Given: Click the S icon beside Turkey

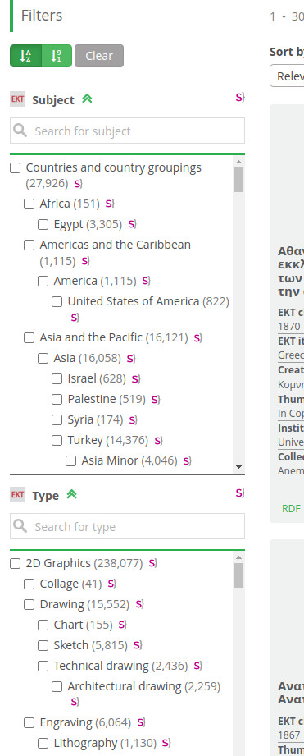Looking at the screenshot, I should coord(159,440).
